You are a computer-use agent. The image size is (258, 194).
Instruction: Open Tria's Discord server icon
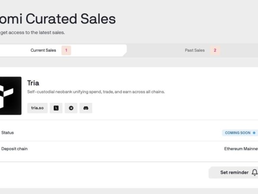(86, 108)
